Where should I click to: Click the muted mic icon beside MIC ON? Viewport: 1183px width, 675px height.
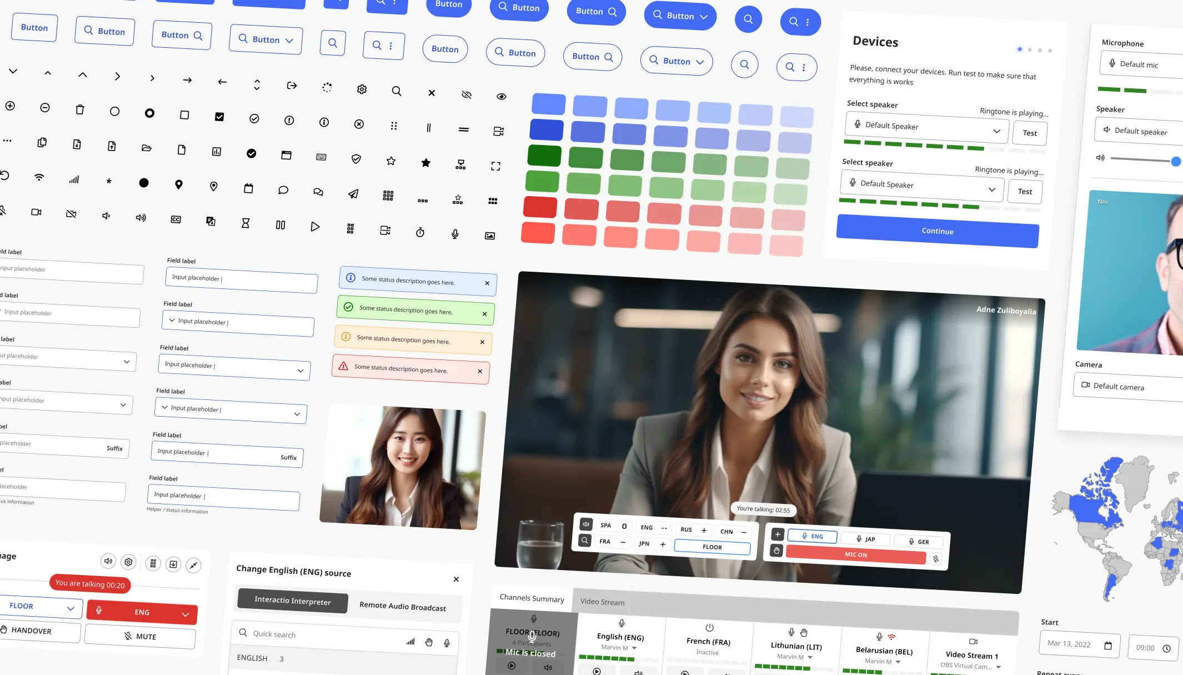click(x=936, y=559)
